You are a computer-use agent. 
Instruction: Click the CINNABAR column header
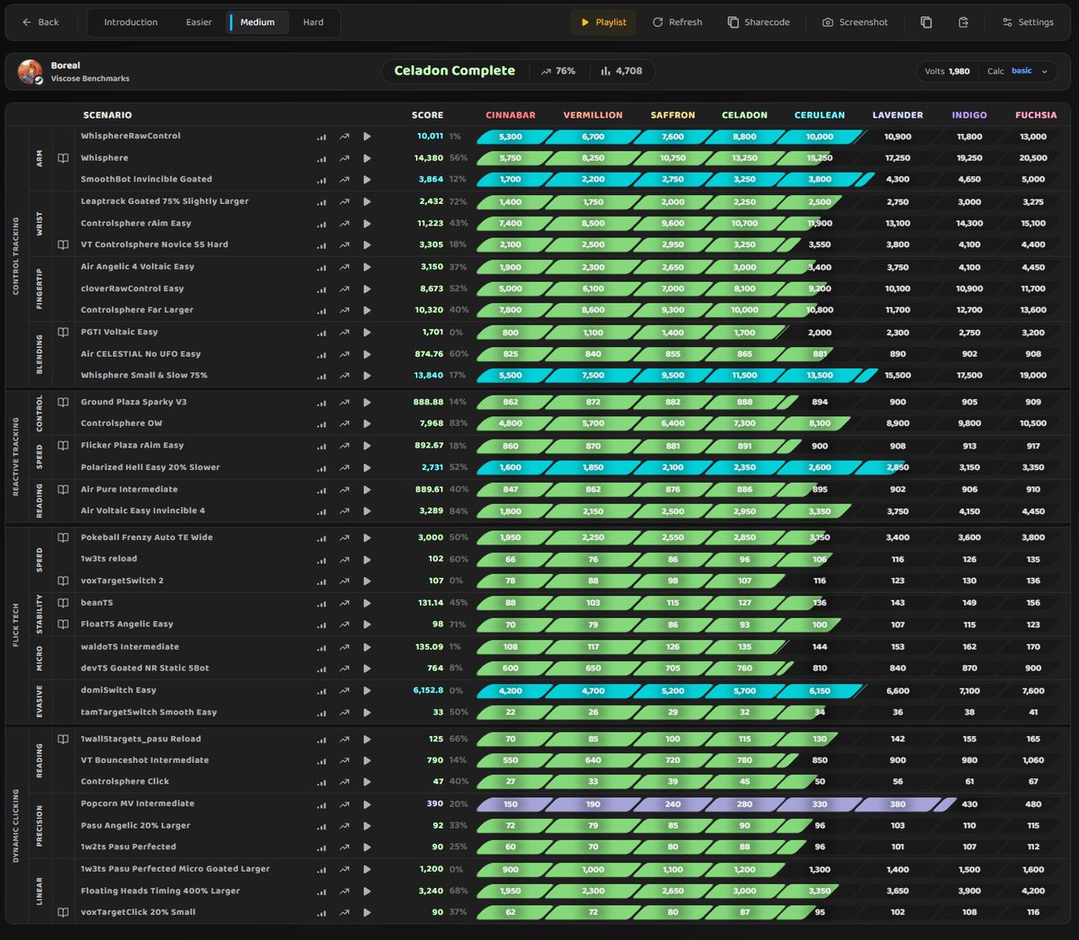[511, 115]
